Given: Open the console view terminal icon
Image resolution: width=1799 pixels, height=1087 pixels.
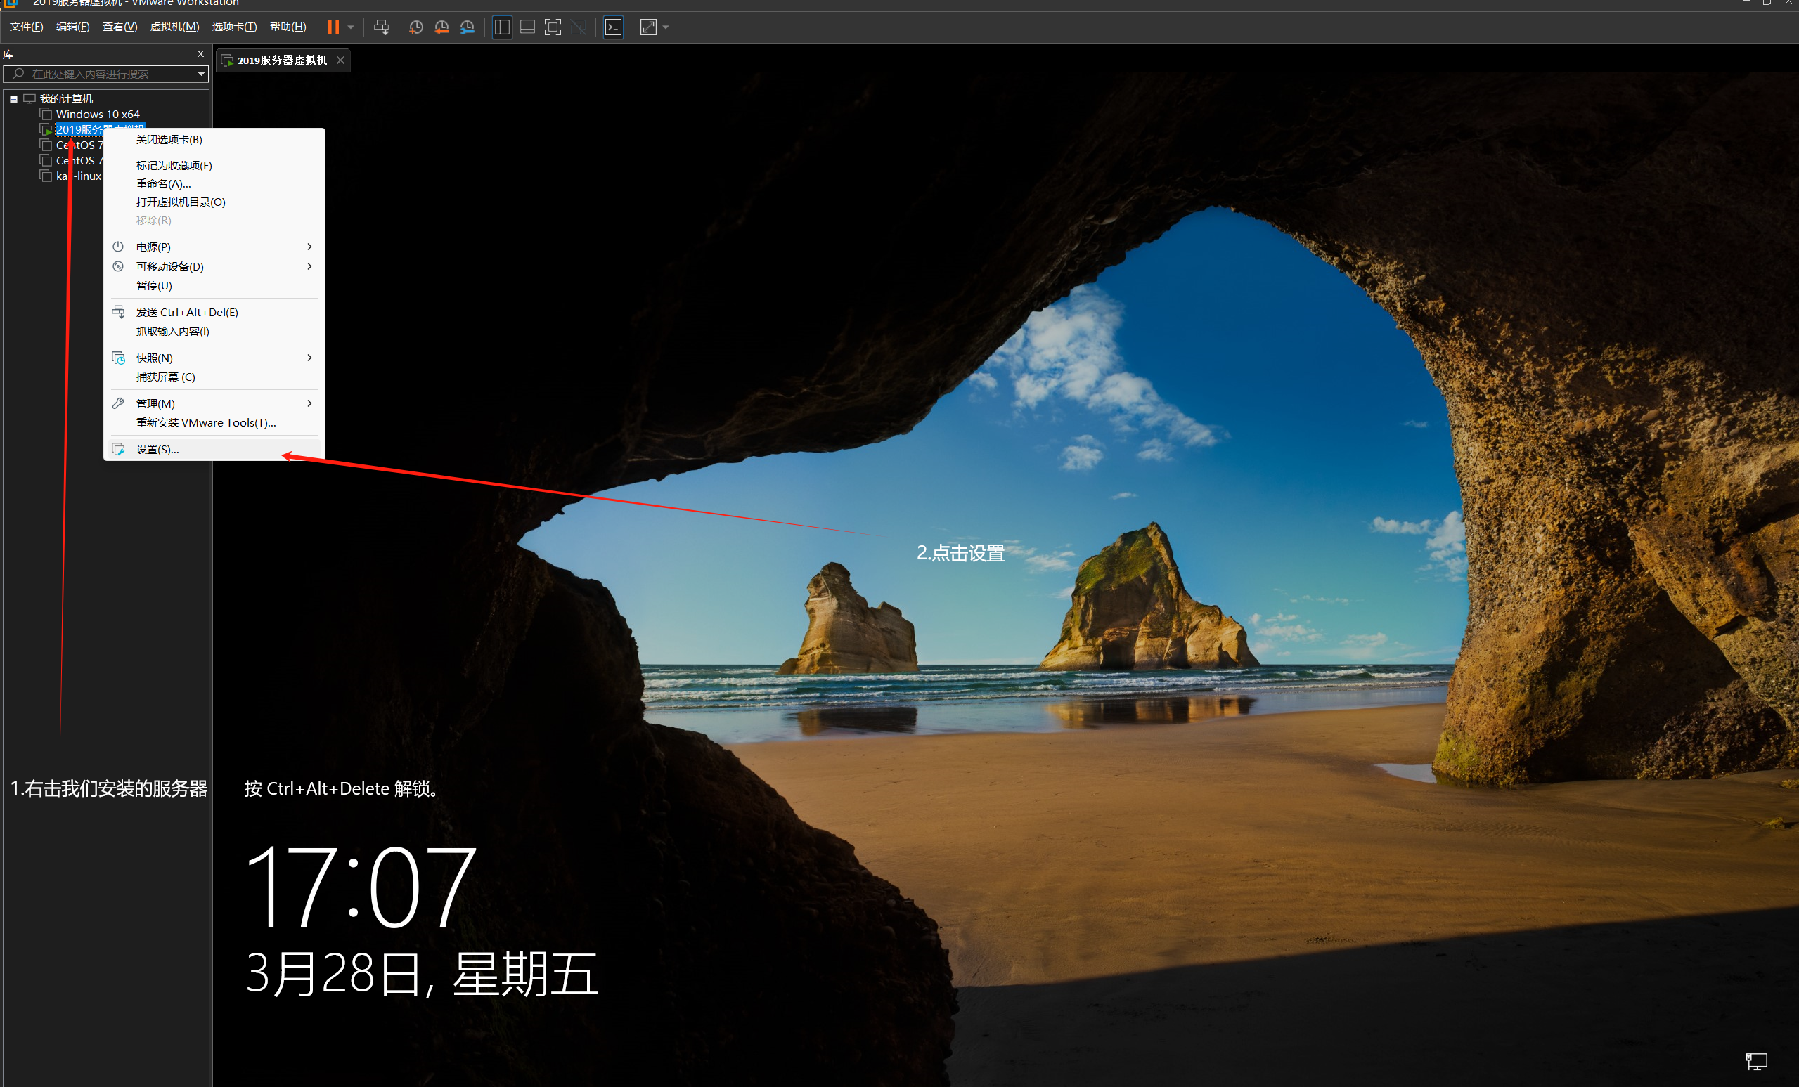Looking at the screenshot, I should tap(613, 27).
